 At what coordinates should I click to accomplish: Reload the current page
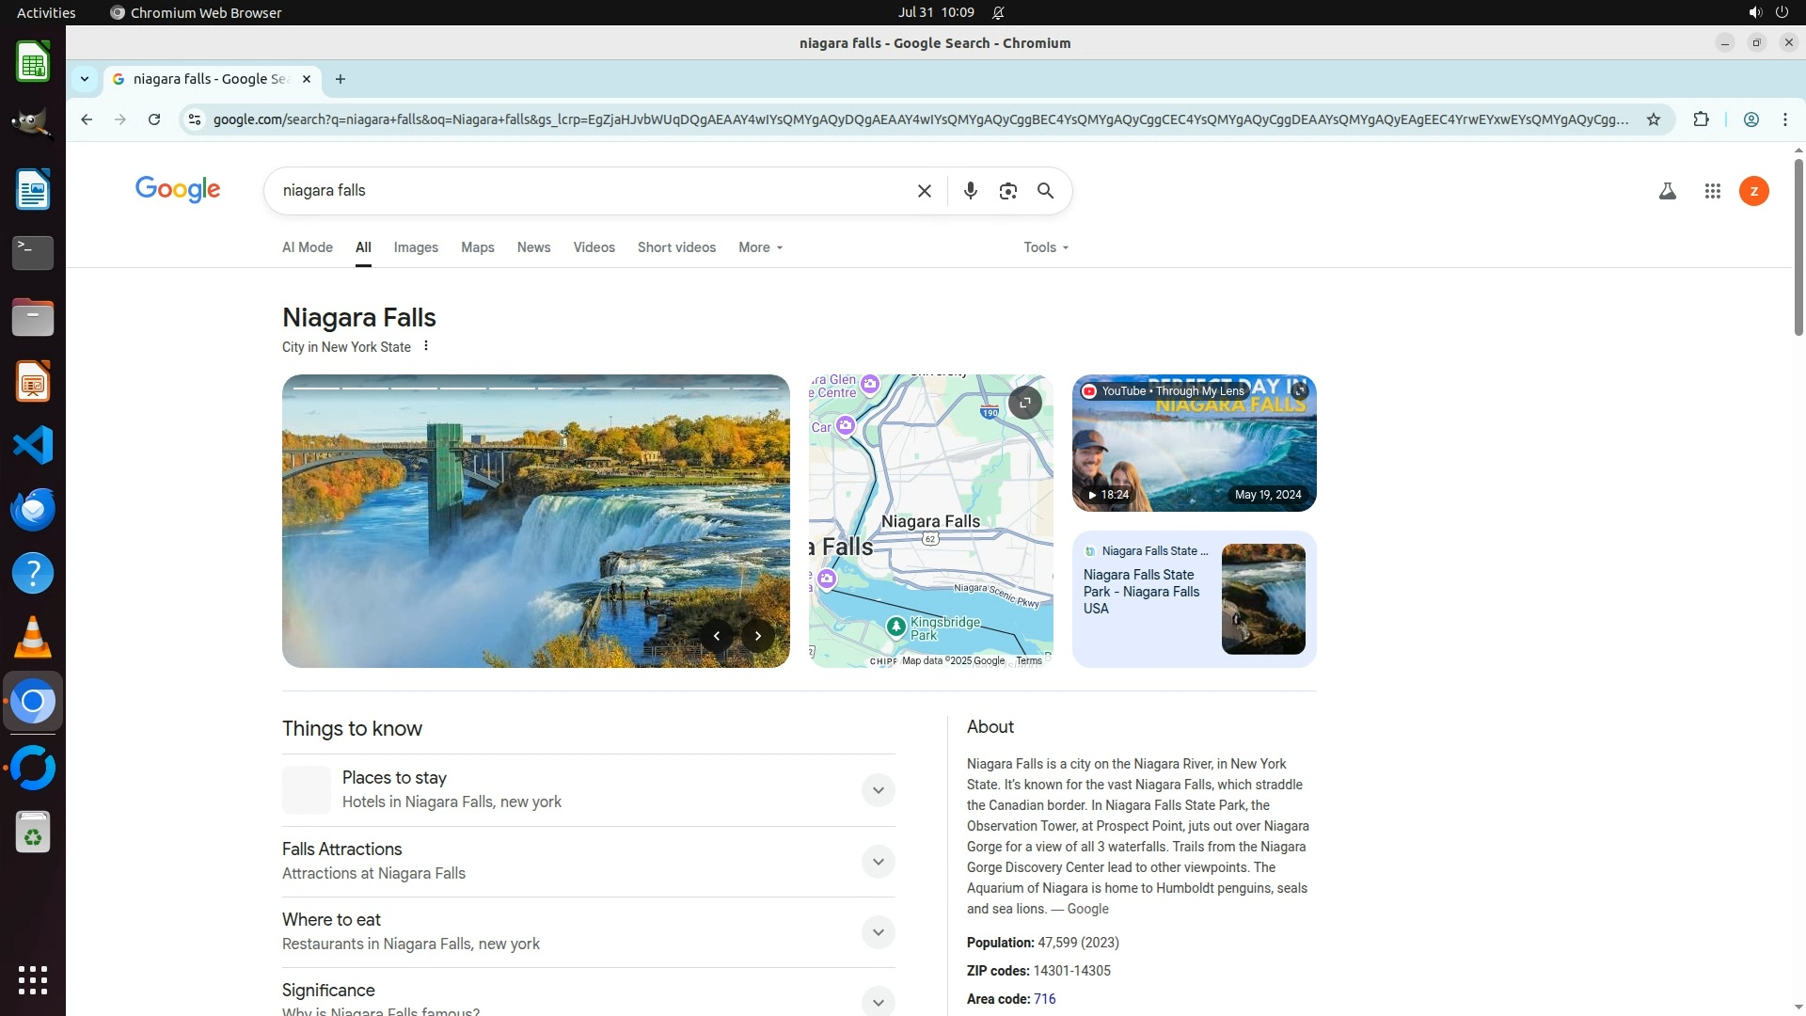click(x=154, y=119)
